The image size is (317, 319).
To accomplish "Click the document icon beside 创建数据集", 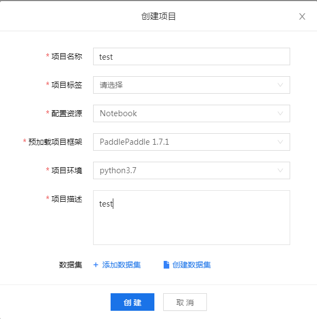I will coord(166,265).
